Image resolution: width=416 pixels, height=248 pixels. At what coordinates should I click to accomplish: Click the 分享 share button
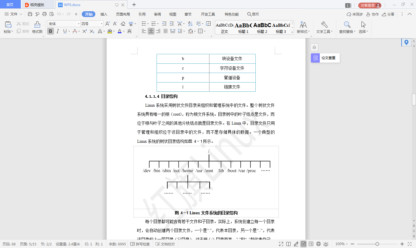388,14
